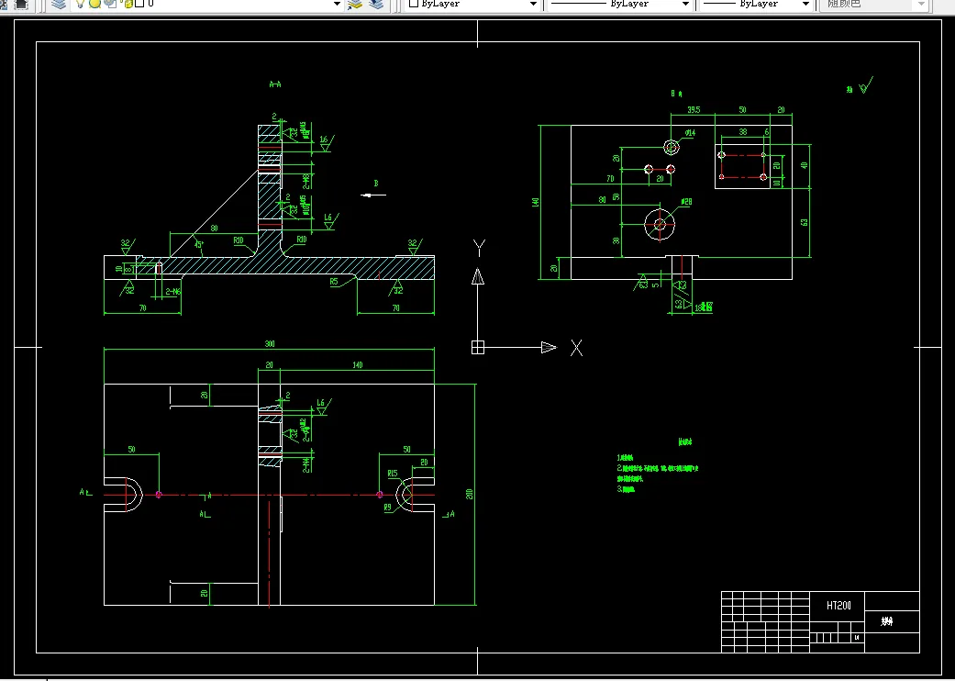
Task: Select the Φ28 diameter label
Action: (686, 202)
